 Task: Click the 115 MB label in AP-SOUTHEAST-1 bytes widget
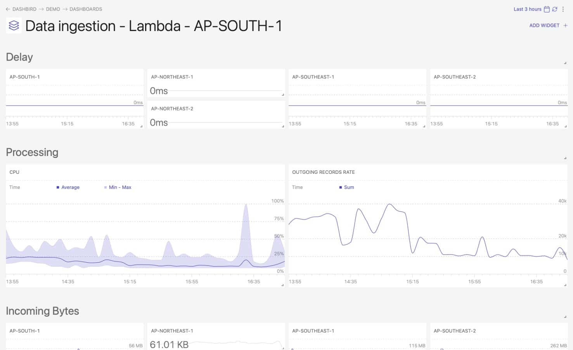pos(417,345)
